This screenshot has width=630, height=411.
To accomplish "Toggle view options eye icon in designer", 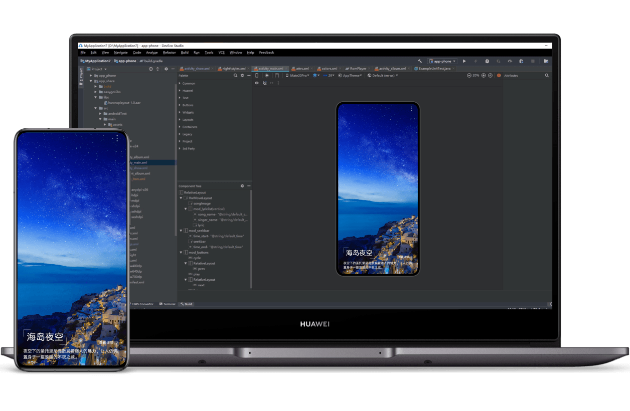I will pos(257,83).
